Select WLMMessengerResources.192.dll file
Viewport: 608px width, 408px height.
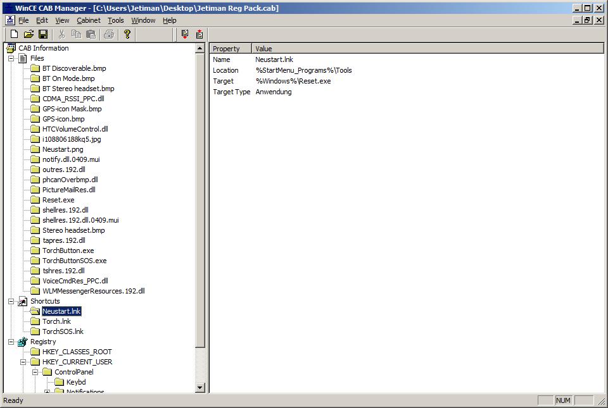(94, 291)
